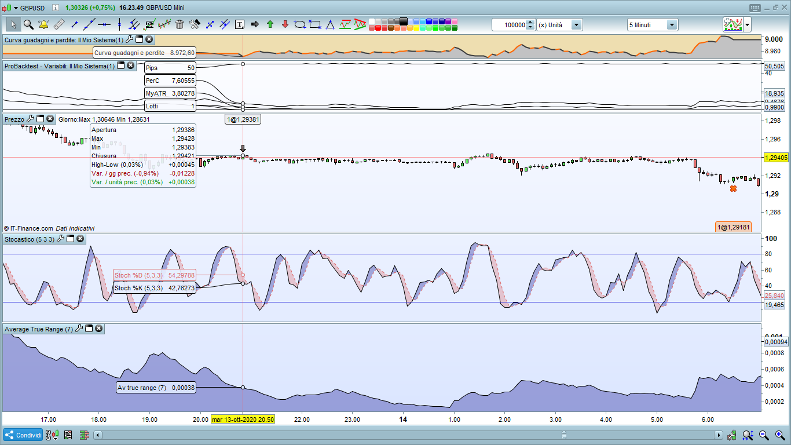Click the 1@1,29381 position label

click(243, 119)
